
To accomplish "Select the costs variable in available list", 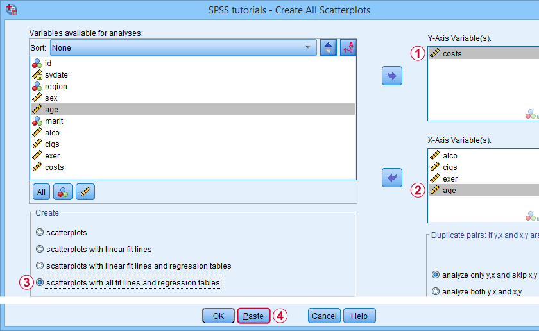I will (193, 167).
